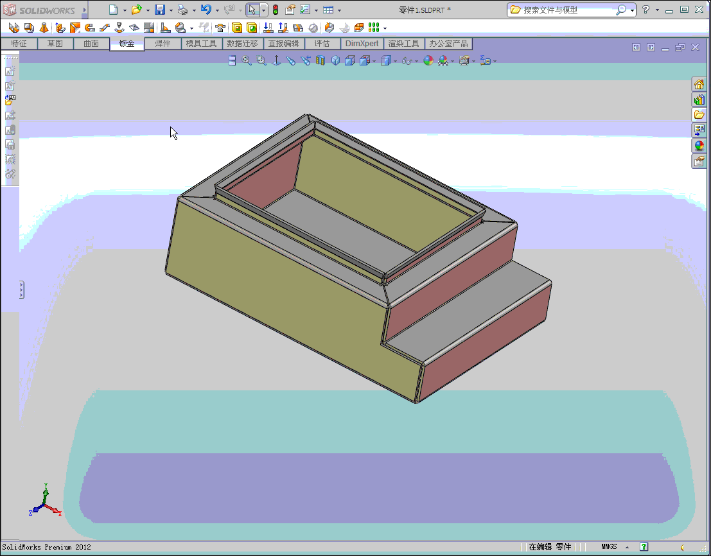This screenshot has width=711, height=556.
Task: Switch to the 草图 tab
Action: tap(55, 44)
